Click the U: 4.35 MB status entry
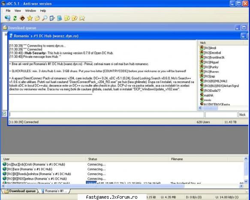Image resolution: width=250 pixels, height=200 pixels. pos(168,197)
